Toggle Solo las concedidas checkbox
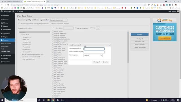181x102 pixels. point(76,28)
